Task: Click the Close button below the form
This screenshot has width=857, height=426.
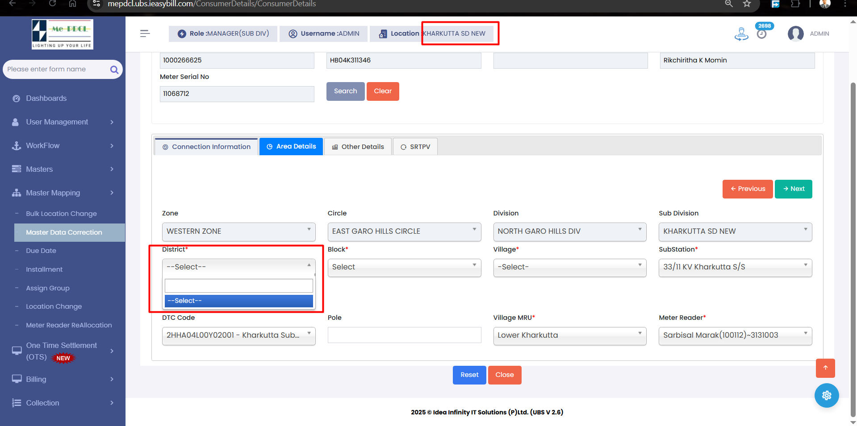Action: point(505,375)
